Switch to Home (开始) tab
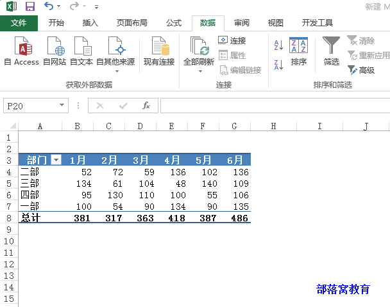This screenshot has height=307, width=390. pos(56,23)
